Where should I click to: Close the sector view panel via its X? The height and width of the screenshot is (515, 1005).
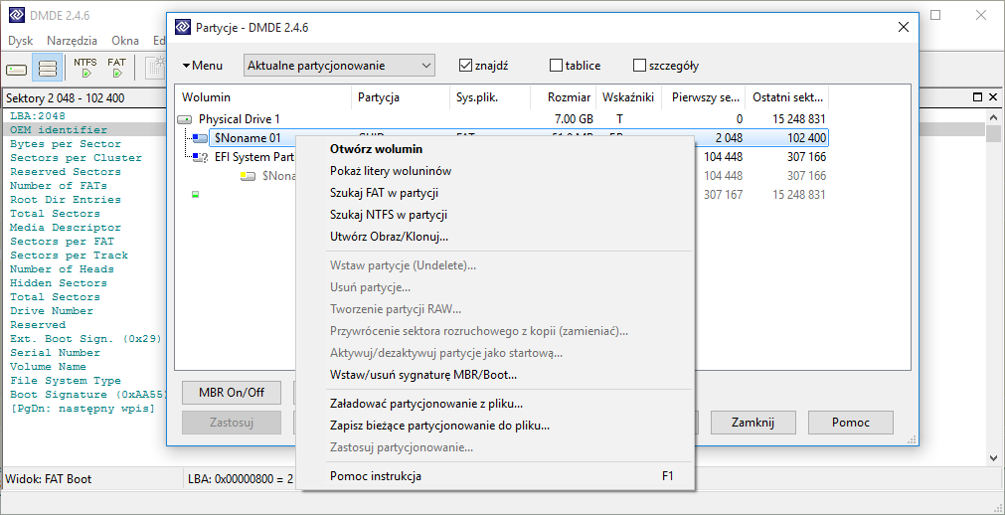click(992, 97)
